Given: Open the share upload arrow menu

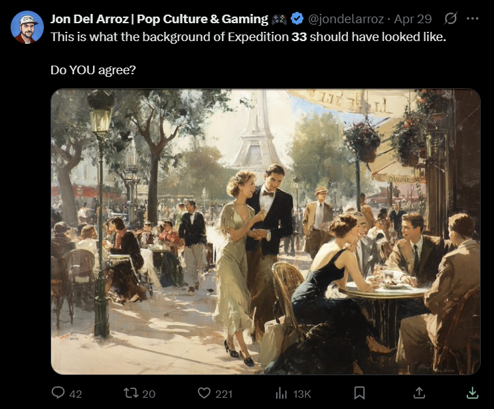Looking at the screenshot, I should point(419,392).
